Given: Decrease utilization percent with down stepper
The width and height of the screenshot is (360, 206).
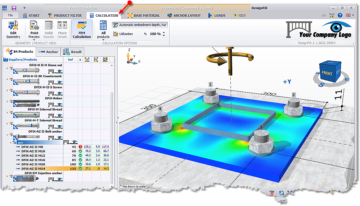Looking at the screenshot, I should (x=164, y=35).
